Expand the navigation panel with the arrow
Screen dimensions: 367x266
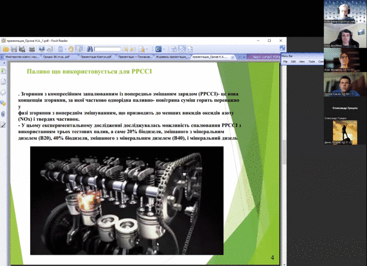coord(4,63)
